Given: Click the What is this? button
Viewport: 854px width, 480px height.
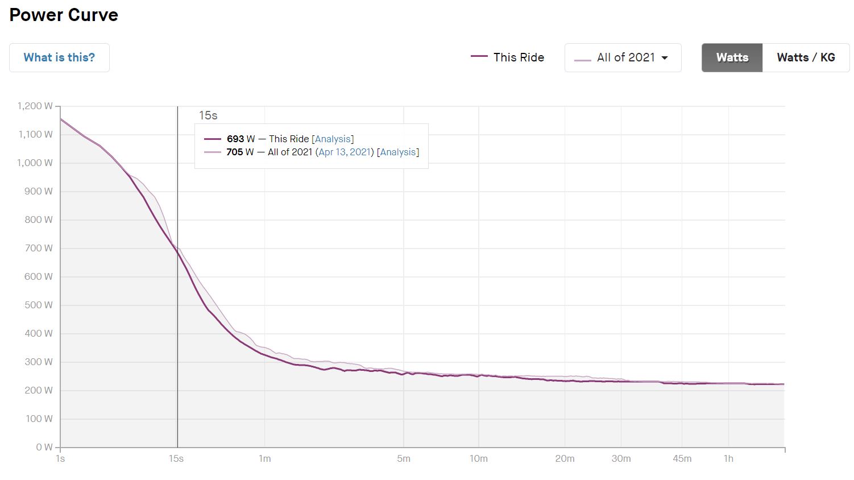Looking at the screenshot, I should tap(59, 57).
